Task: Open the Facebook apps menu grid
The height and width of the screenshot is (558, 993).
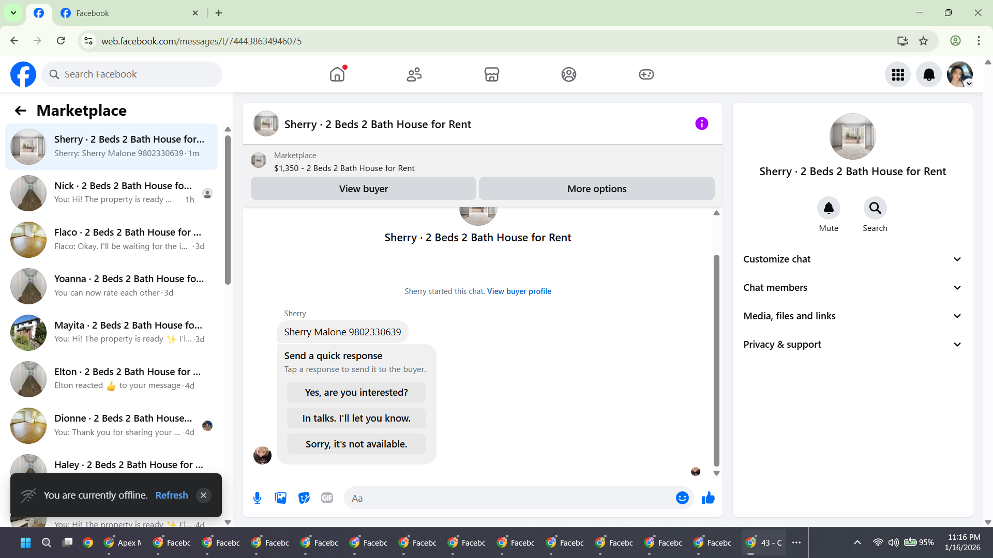Action: (898, 74)
